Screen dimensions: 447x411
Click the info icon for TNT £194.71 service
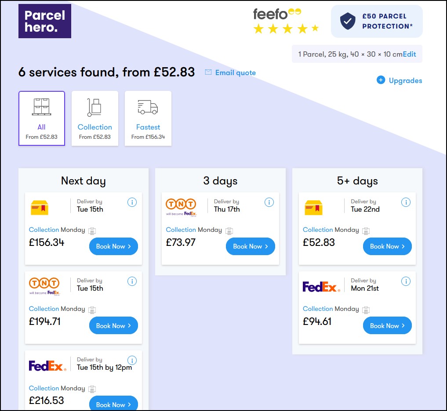tap(132, 281)
